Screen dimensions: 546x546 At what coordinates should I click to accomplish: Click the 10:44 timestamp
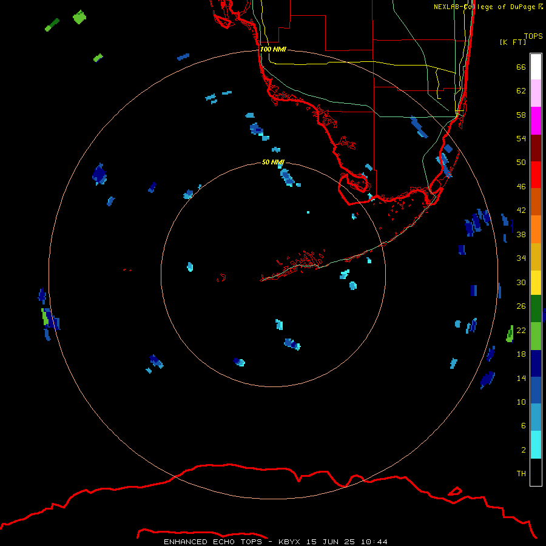(x=374, y=542)
